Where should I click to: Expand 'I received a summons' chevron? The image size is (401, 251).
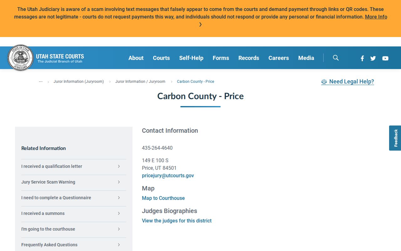pyautogui.click(x=119, y=213)
